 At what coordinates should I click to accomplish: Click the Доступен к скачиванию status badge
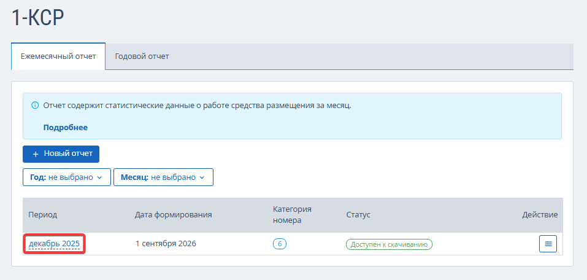tap(389, 244)
